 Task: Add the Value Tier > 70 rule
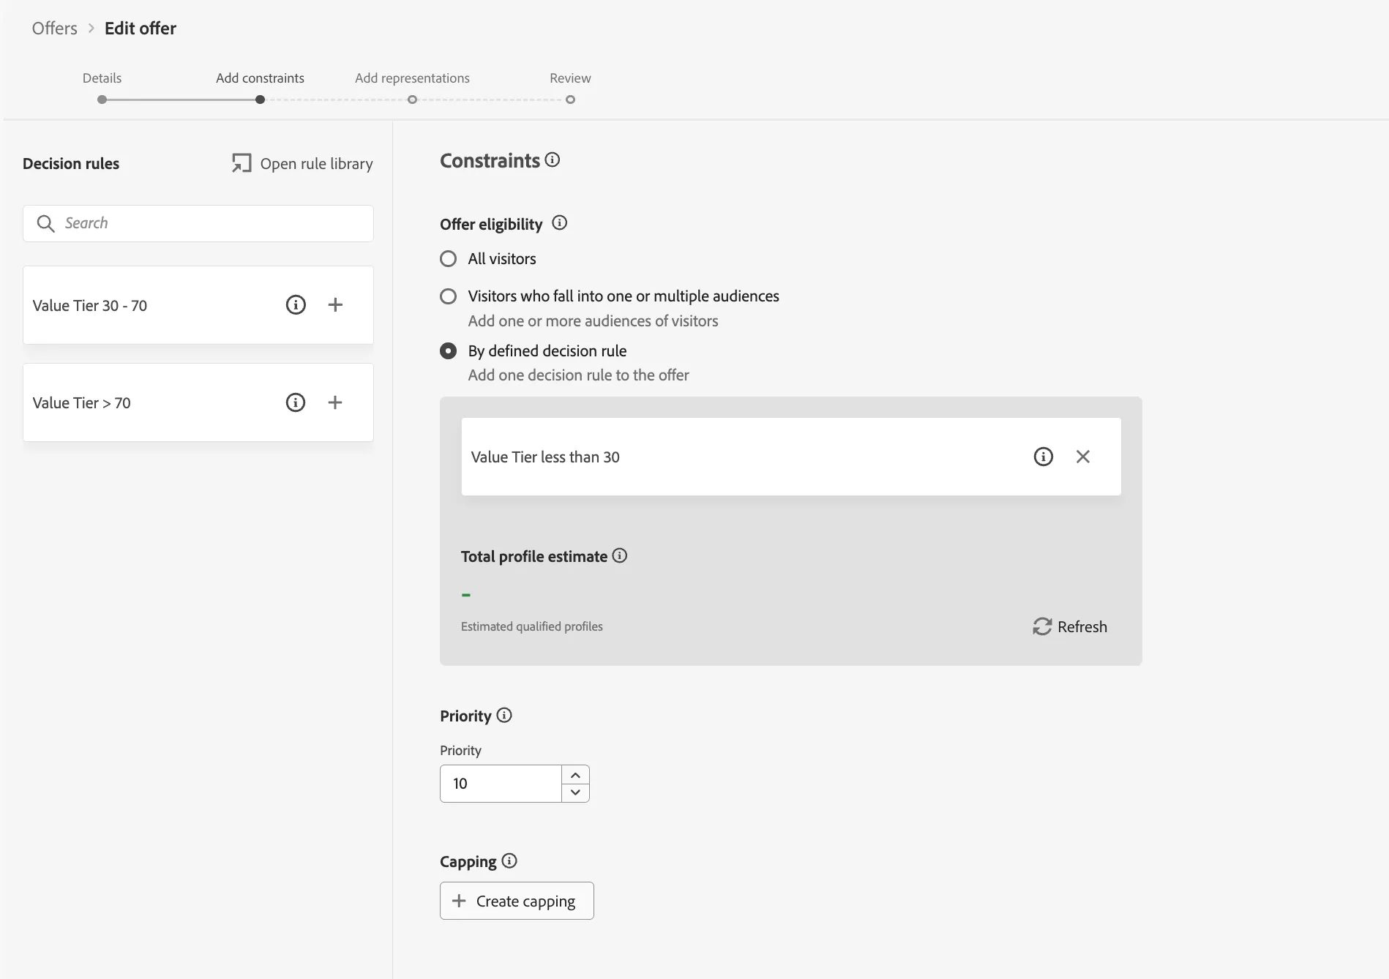click(x=335, y=402)
